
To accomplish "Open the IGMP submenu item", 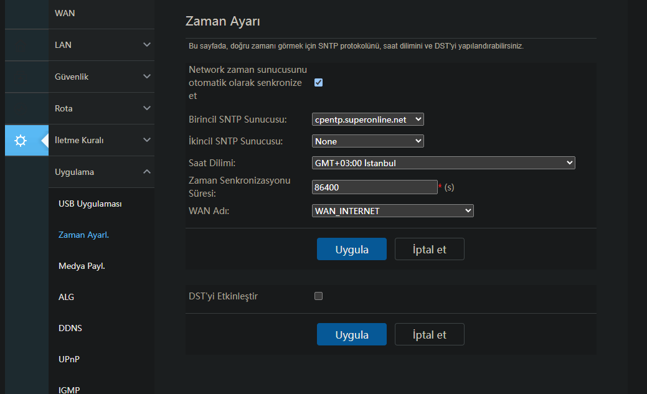I will pos(69,390).
